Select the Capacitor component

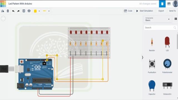[x=152, y=87]
